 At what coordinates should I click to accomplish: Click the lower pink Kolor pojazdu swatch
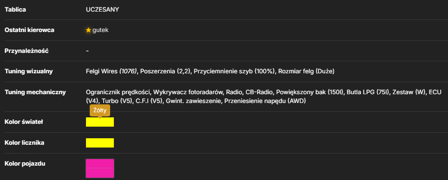point(100,173)
